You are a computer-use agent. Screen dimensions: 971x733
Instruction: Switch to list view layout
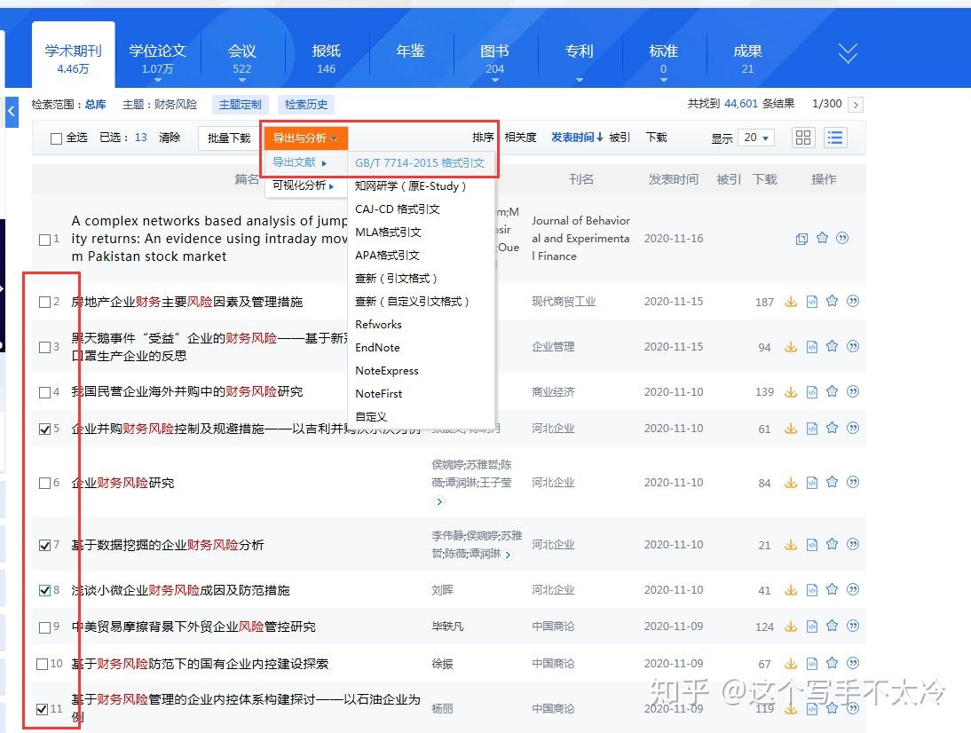[835, 138]
